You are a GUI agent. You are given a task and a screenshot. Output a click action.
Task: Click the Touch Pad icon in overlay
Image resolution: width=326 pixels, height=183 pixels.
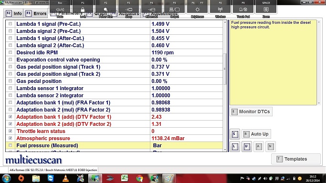243,10
